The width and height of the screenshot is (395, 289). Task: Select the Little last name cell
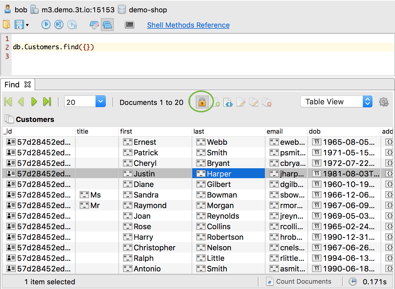229,258
